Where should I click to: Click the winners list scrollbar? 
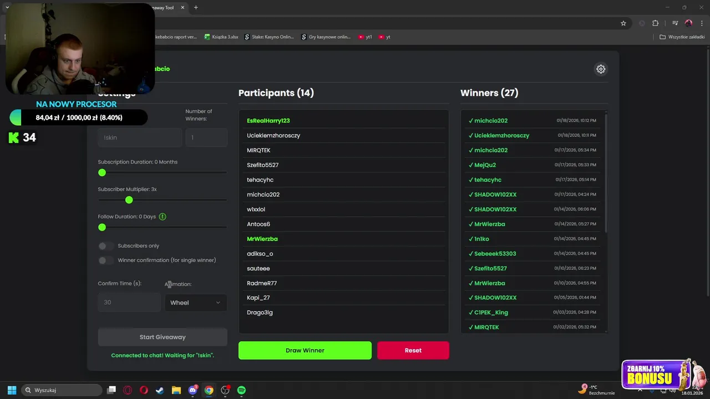[x=606, y=173]
